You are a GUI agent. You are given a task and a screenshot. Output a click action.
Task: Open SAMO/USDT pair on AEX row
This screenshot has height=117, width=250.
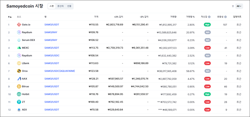(x=52, y=110)
